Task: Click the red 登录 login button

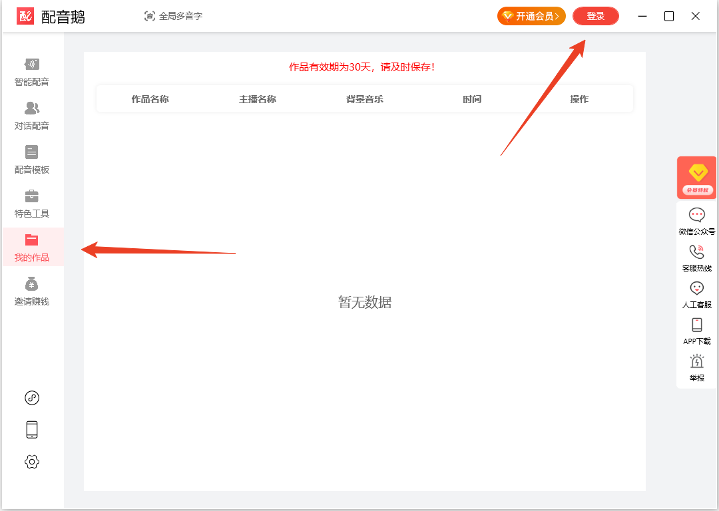Action: 595,16
